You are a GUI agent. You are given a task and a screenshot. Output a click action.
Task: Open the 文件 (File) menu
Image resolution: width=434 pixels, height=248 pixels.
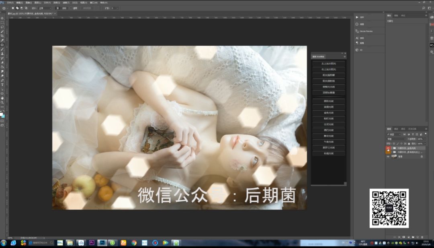click(x=10, y=2)
